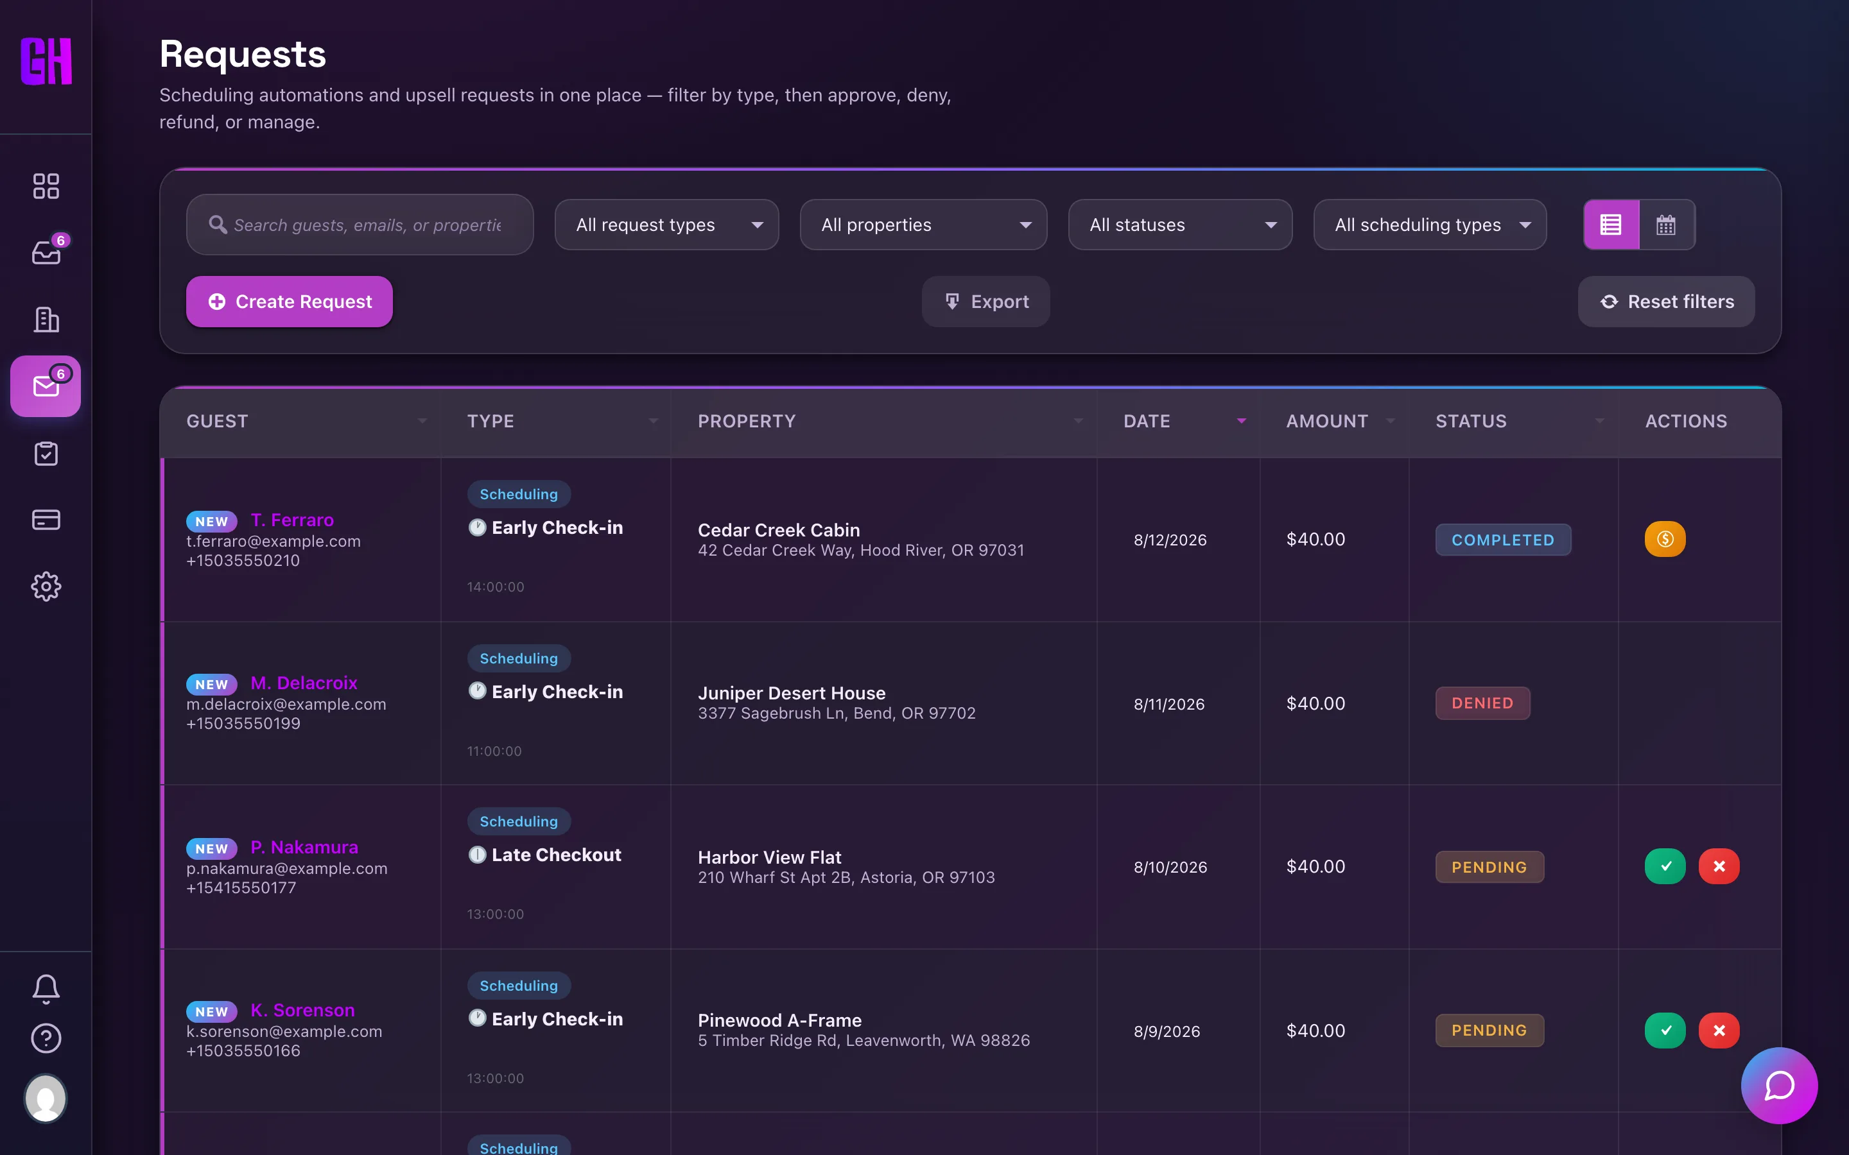This screenshot has height=1155, width=1849.
Task: Click the Requests page heading
Action: tap(243, 55)
